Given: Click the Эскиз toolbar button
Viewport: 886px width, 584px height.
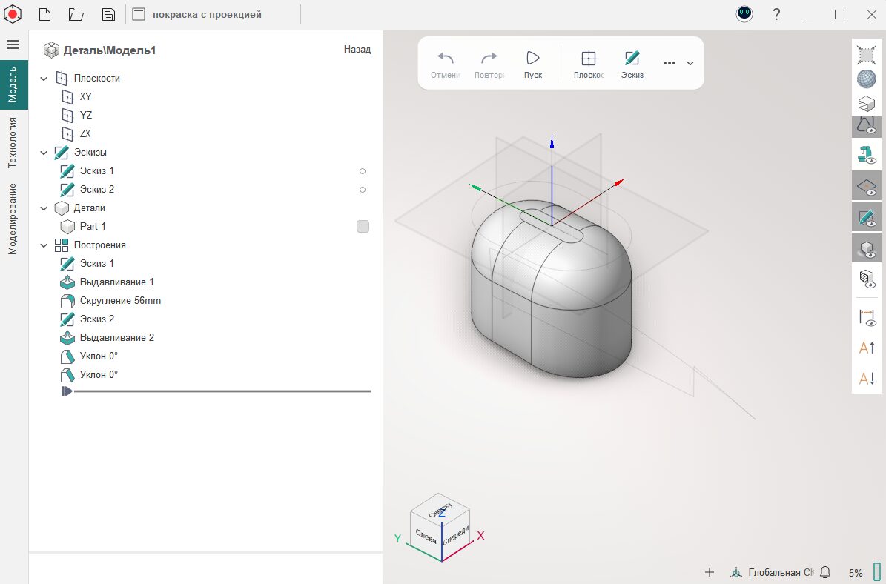Looking at the screenshot, I should coord(632,64).
